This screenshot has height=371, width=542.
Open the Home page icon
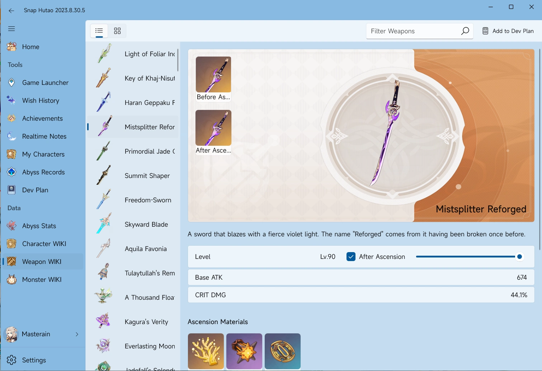tap(11, 47)
